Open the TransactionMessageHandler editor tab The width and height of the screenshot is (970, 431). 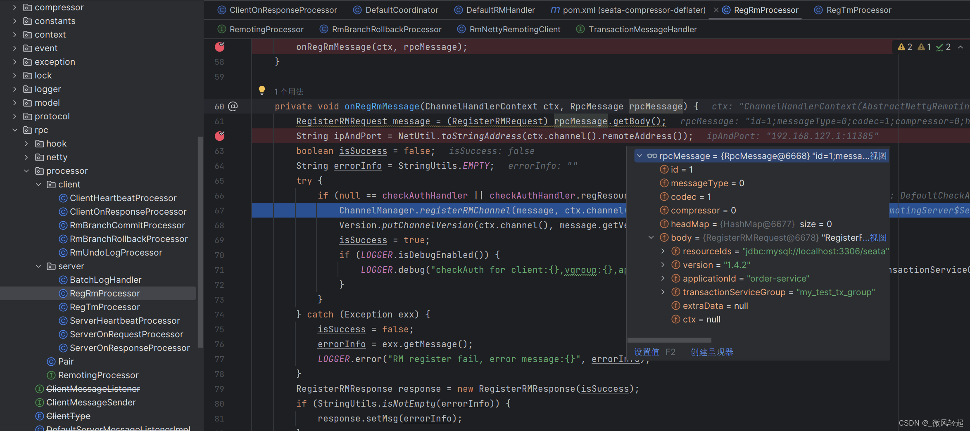click(637, 29)
